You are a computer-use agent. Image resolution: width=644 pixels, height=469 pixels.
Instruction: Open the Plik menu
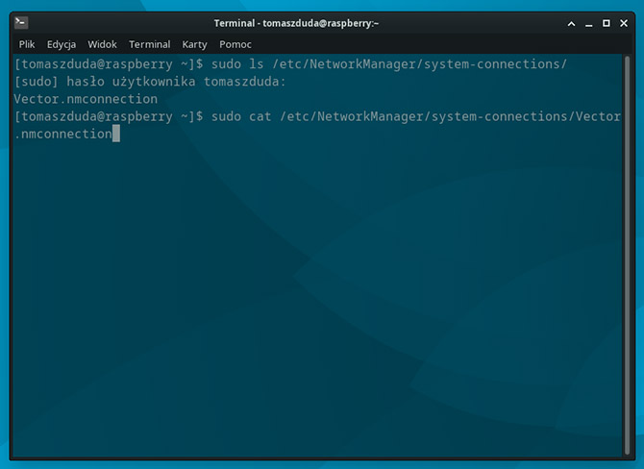[x=27, y=44]
